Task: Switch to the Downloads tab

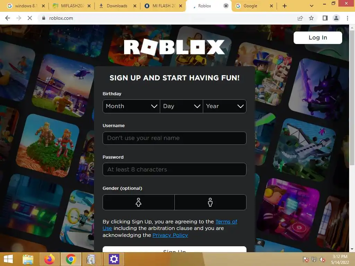Action: (x=117, y=6)
